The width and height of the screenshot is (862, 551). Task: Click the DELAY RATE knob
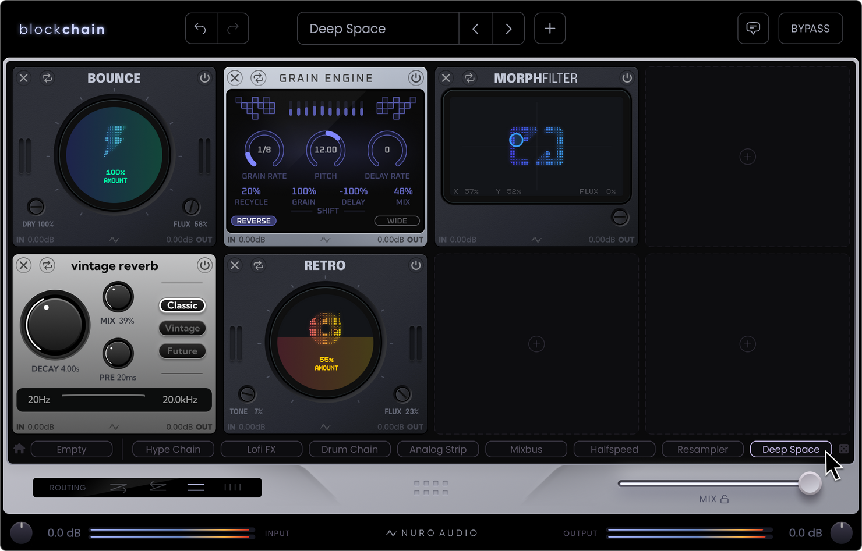point(387,150)
